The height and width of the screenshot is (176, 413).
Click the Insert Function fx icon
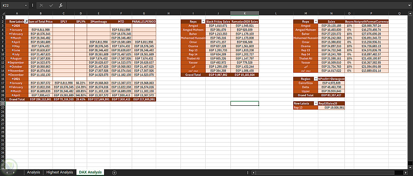tap(61, 5)
